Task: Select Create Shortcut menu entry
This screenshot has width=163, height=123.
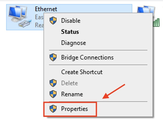Action: (x=82, y=72)
